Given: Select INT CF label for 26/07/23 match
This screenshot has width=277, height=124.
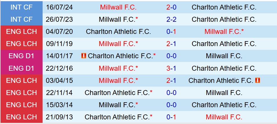Looking at the screenshot, I should (21, 19).
